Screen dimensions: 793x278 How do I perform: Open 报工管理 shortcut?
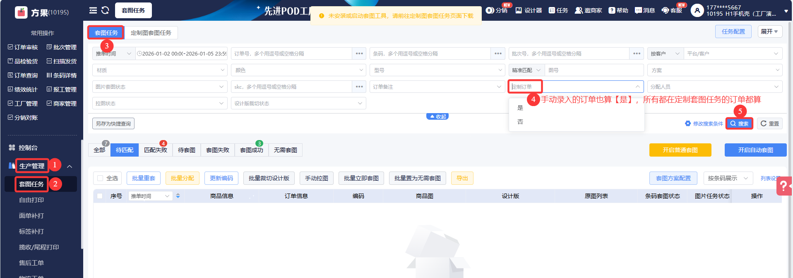click(x=62, y=89)
